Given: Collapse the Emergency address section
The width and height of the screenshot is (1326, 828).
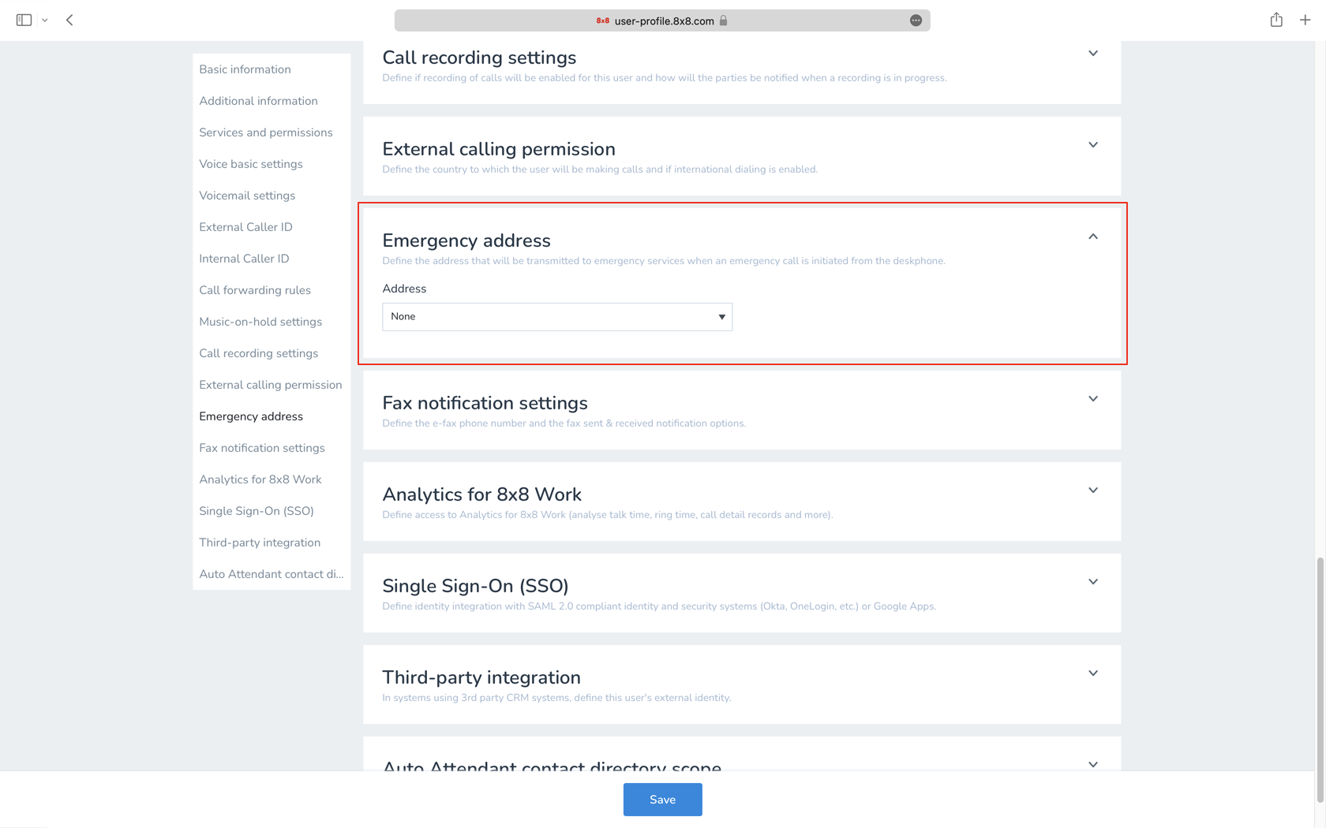Looking at the screenshot, I should coord(1093,237).
